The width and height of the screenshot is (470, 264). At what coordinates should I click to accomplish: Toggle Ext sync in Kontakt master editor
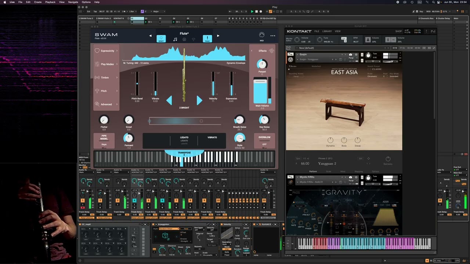point(344,38)
